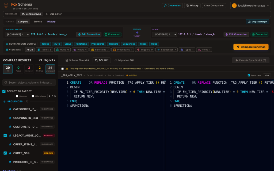
Task: Toggle Sequences in comparison scope
Action: pos(129,44)
